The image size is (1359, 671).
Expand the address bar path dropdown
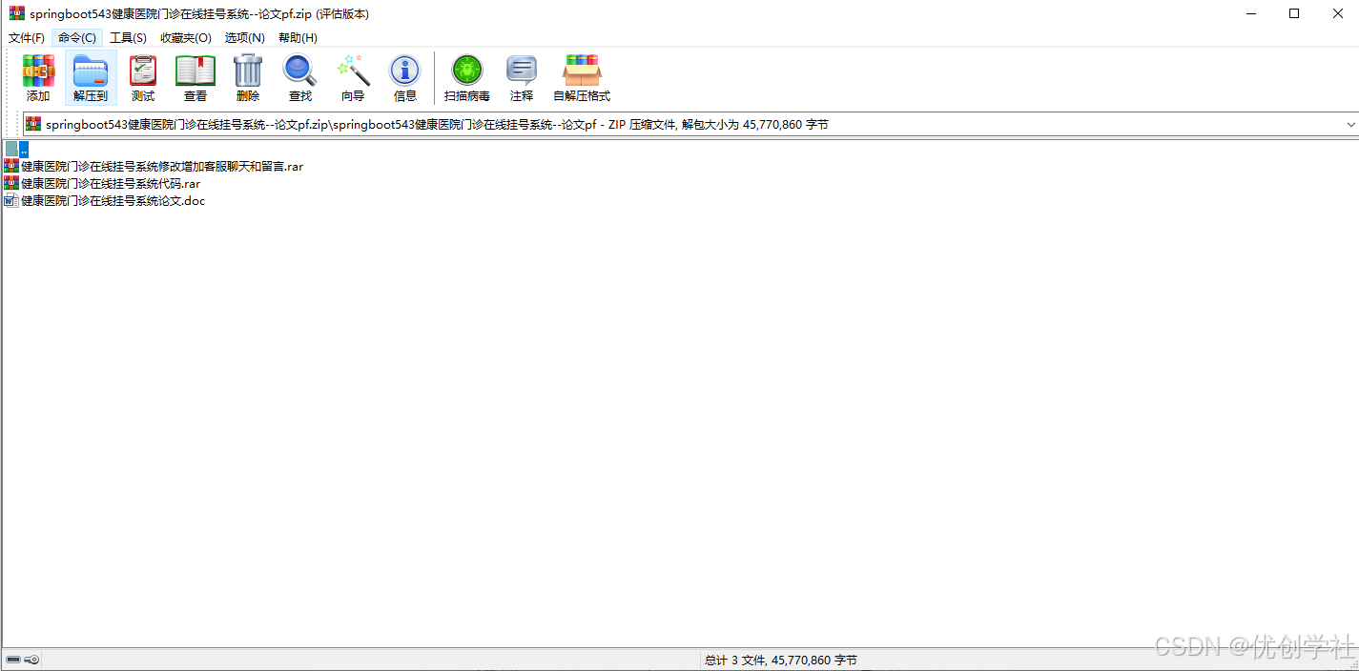(x=1350, y=124)
